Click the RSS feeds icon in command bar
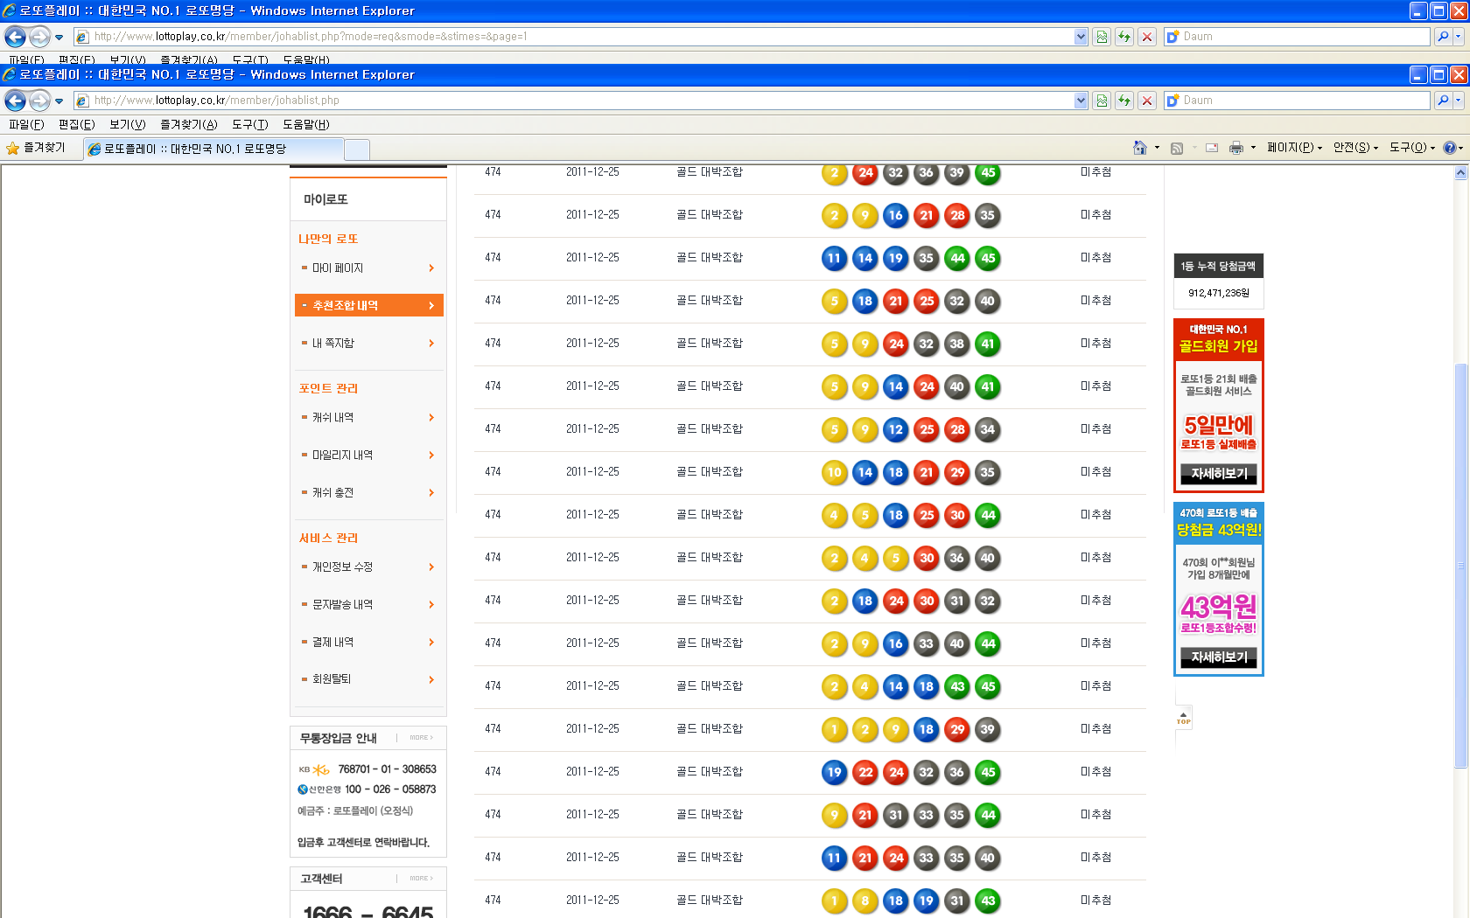 coord(1177,148)
